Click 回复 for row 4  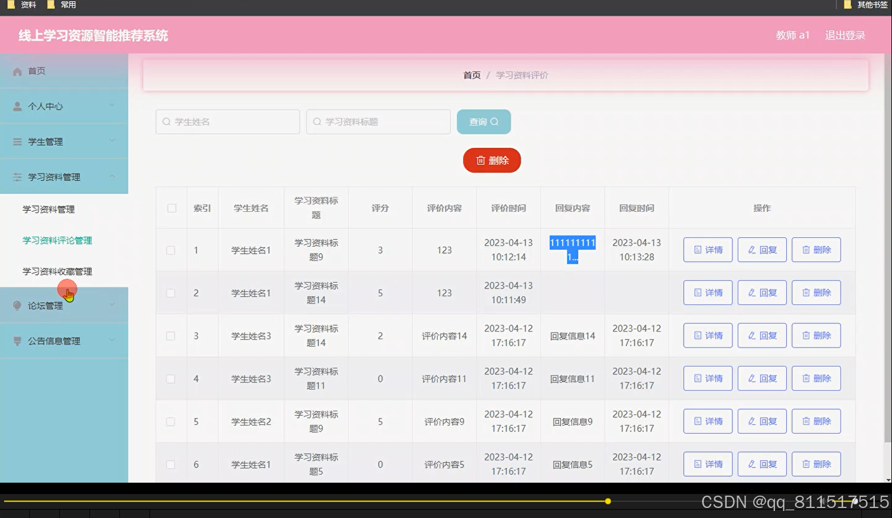pyautogui.click(x=762, y=378)
